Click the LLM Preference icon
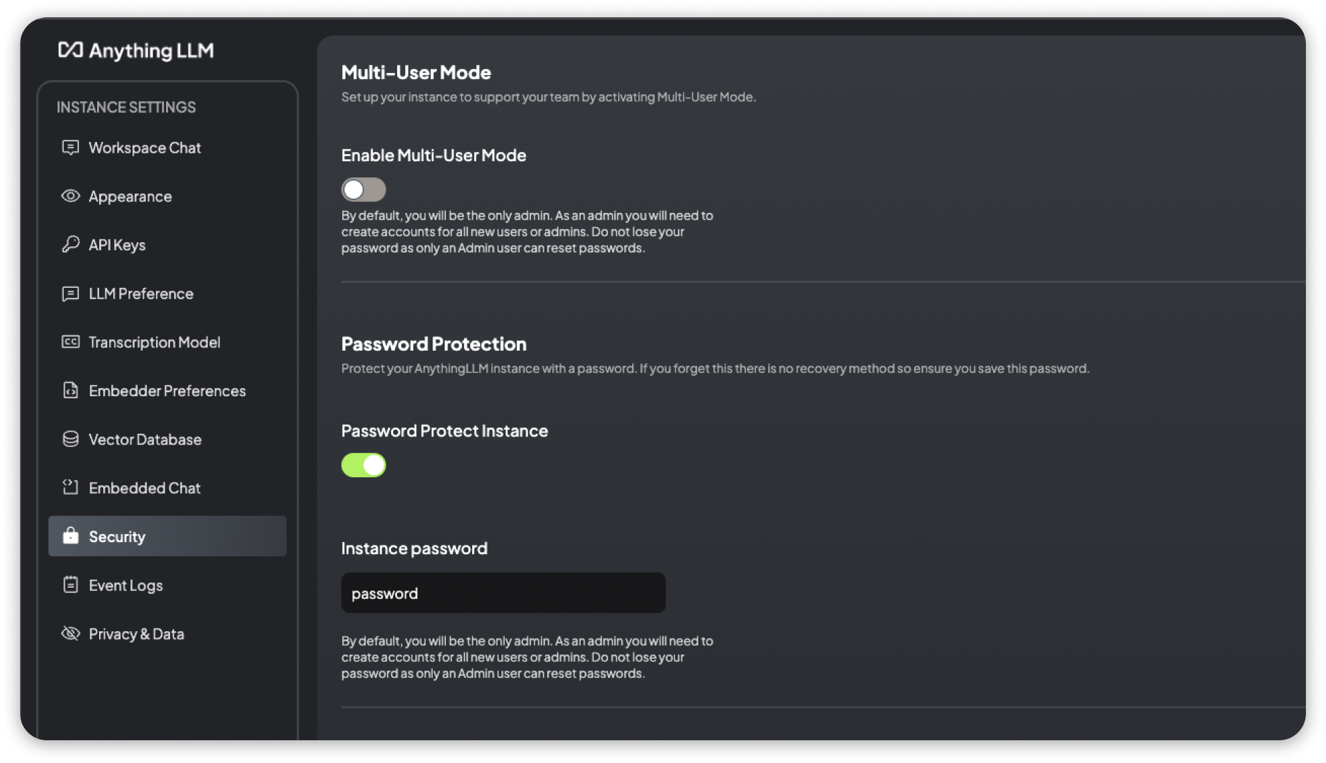The height and width of the screenshot is (763, 1326). [x=71, y=293]
